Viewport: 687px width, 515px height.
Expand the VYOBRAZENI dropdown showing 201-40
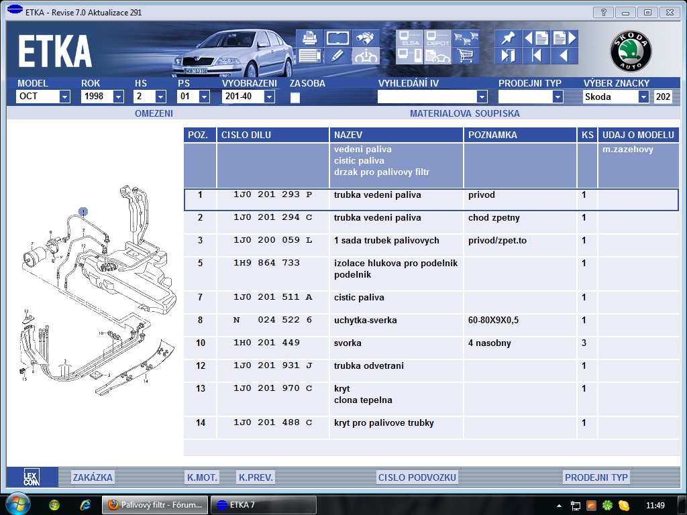pos(269,97)
